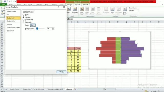Image resolution: width=164 pixels, height=92 pixels.
Task: Click the Total header cell
Action: (78, 48)
